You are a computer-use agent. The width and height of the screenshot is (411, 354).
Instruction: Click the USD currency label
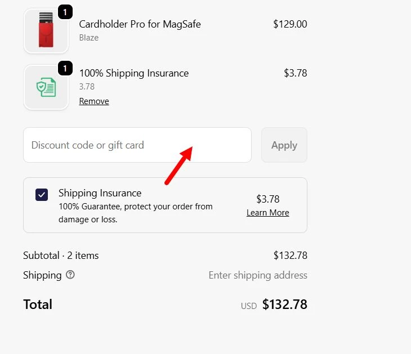point(249,306)
